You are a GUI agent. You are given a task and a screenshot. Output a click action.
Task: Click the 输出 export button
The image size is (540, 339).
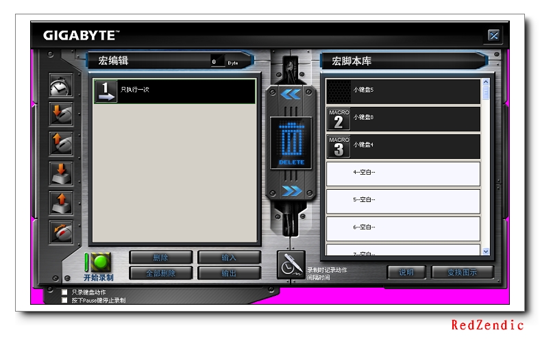coord(229,273)
